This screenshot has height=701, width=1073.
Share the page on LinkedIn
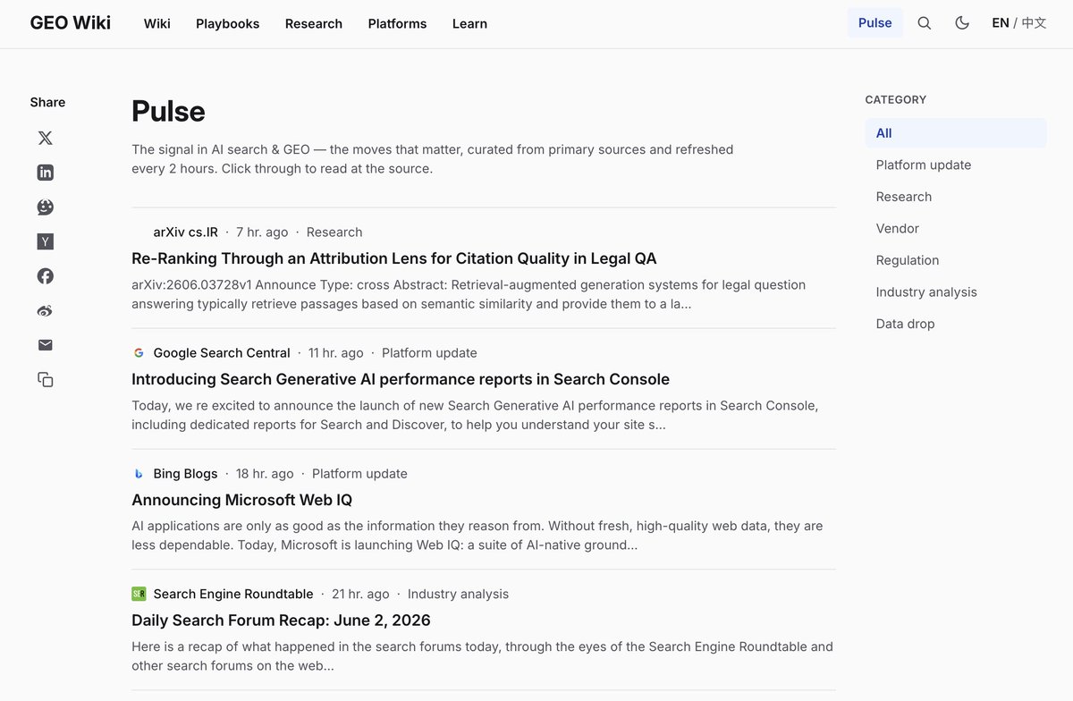click(46, 173)
